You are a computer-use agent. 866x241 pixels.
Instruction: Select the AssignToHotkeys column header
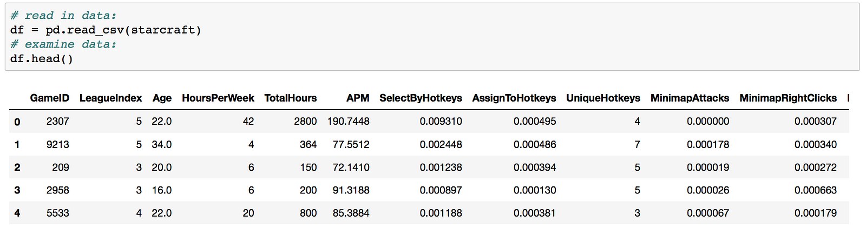point(514,98)
